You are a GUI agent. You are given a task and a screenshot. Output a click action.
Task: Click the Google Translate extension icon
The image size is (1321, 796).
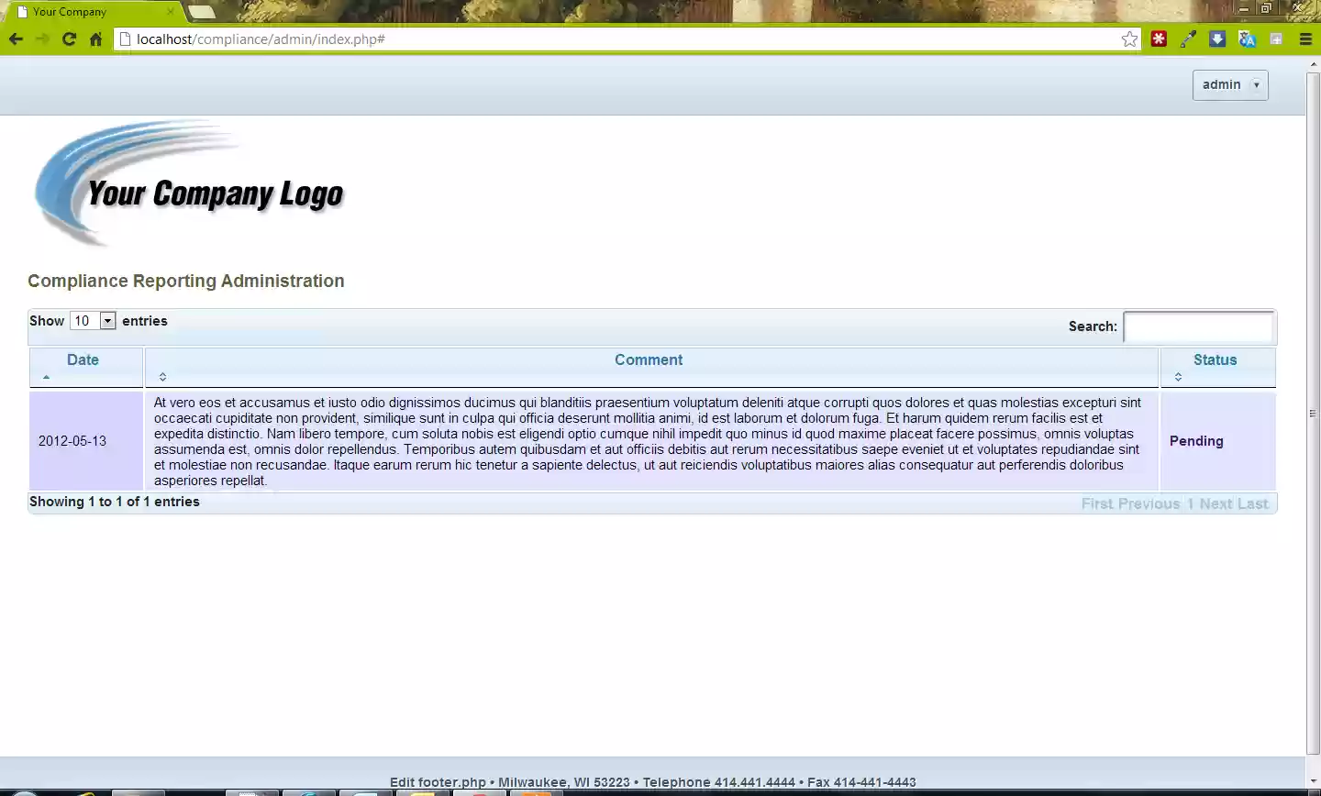[1247, 39]
